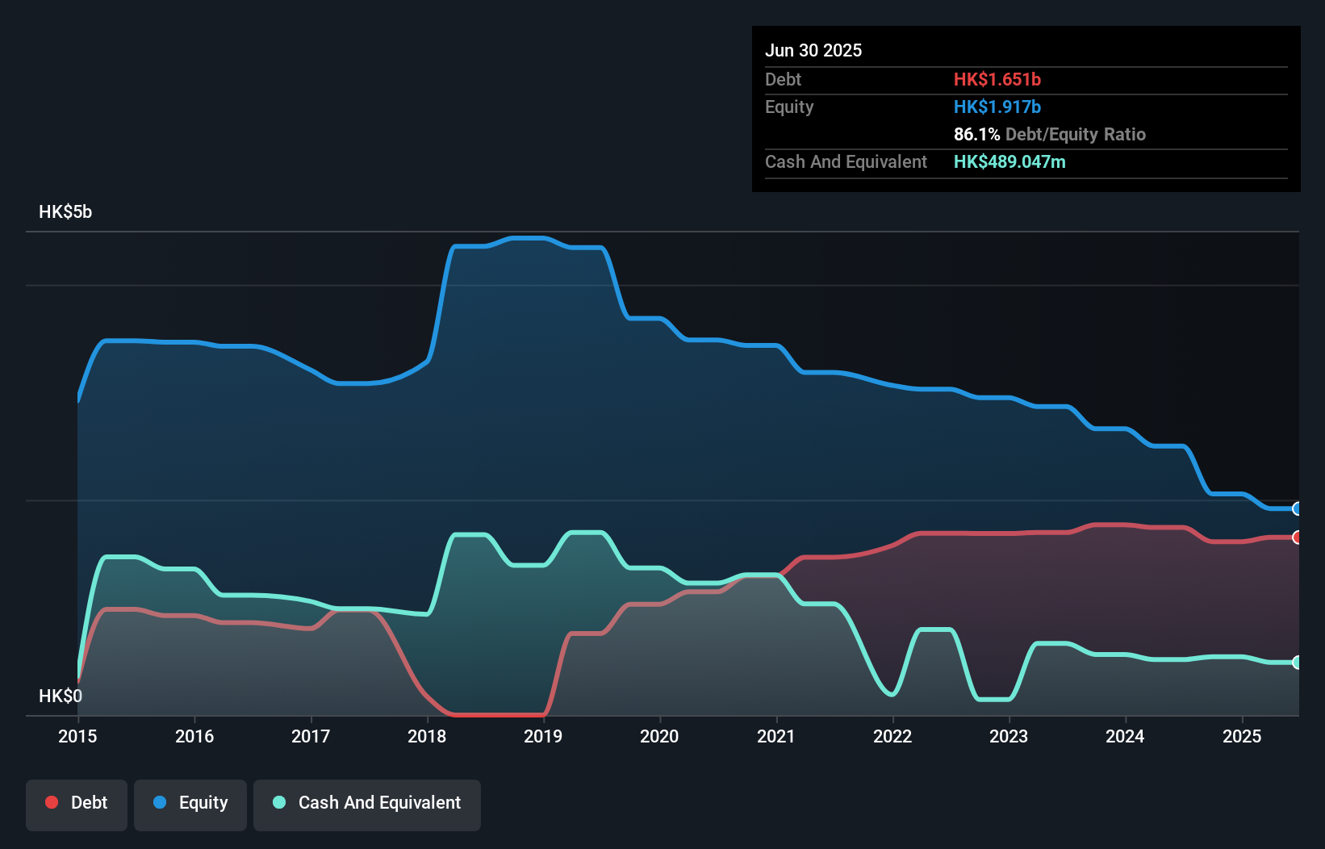Expand the Jun 30 2025 tooltip header
The width and height of the screenshot is (1325, 849).
(x=813, y=50)
